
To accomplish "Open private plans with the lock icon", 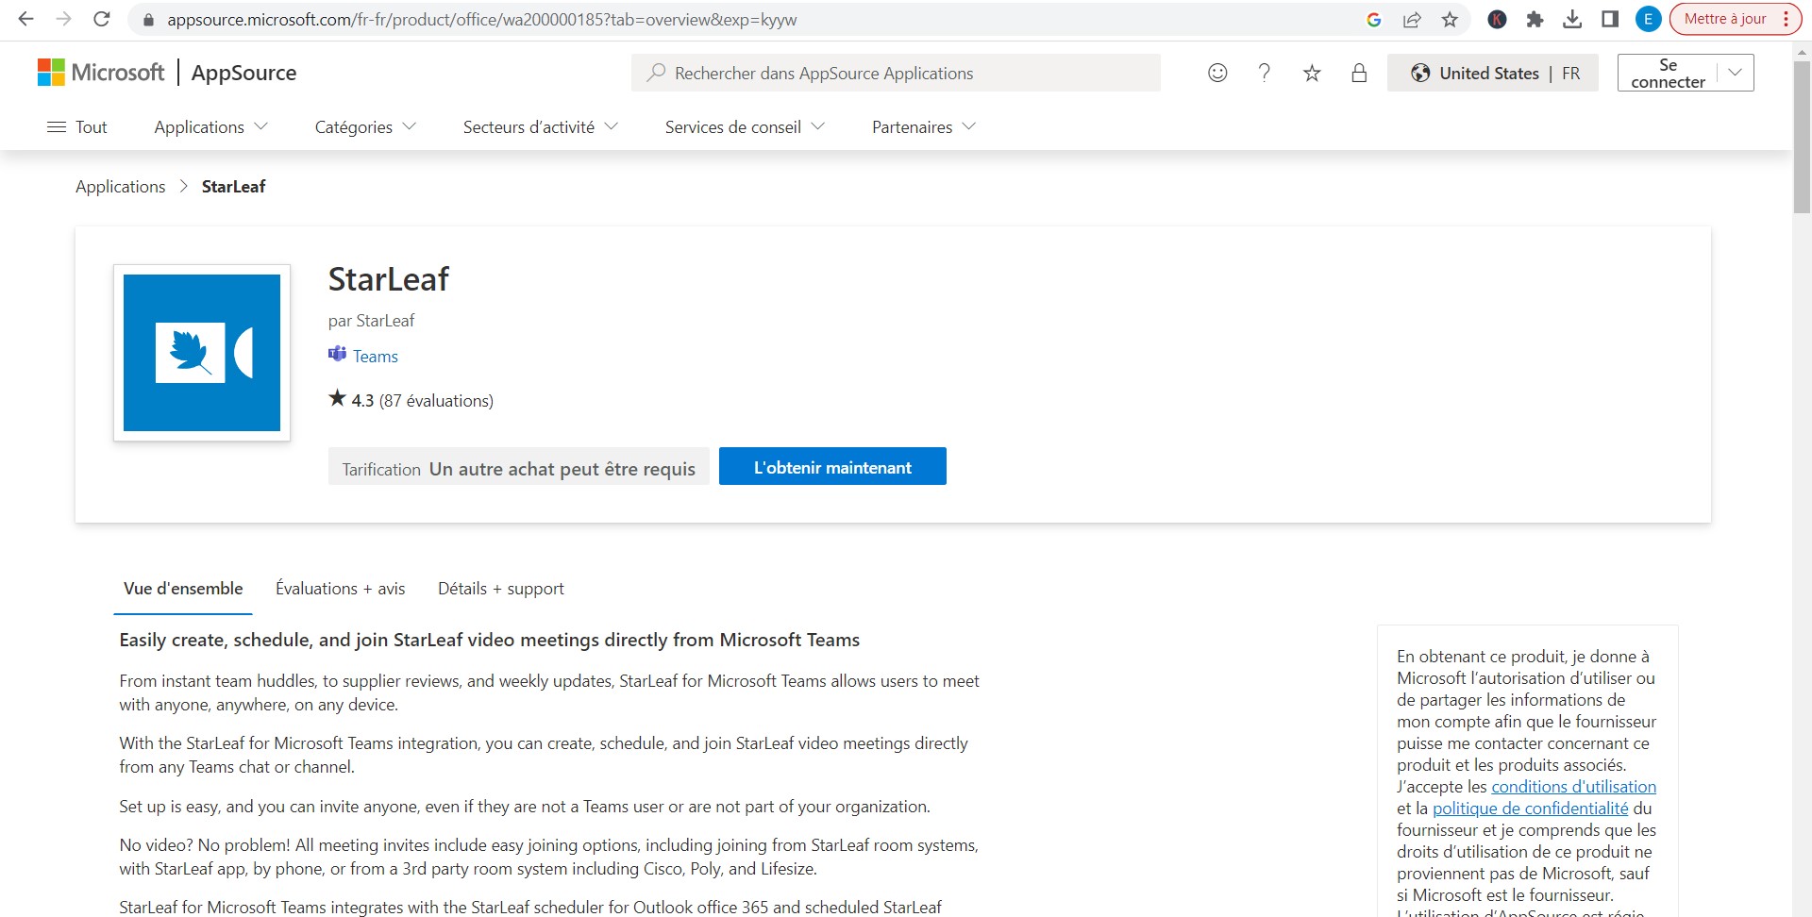I will pos(1359,73).
